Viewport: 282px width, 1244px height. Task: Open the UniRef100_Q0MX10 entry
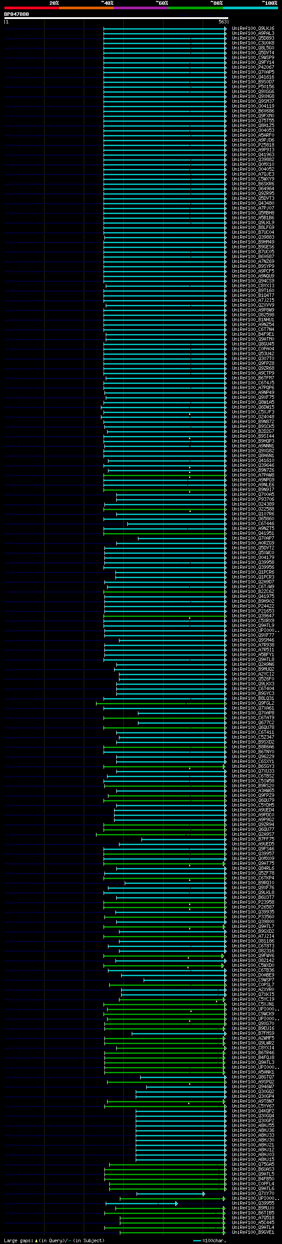(253, 164)
